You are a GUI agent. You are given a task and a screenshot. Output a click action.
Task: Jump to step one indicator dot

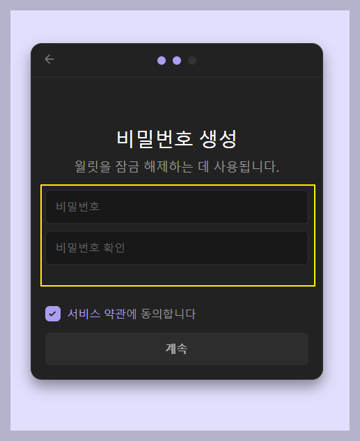(162, 61)
